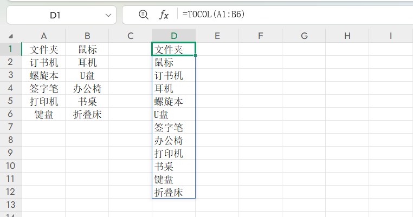
Task: Click cell B3 containing U盘
Action: coord(87,75)
